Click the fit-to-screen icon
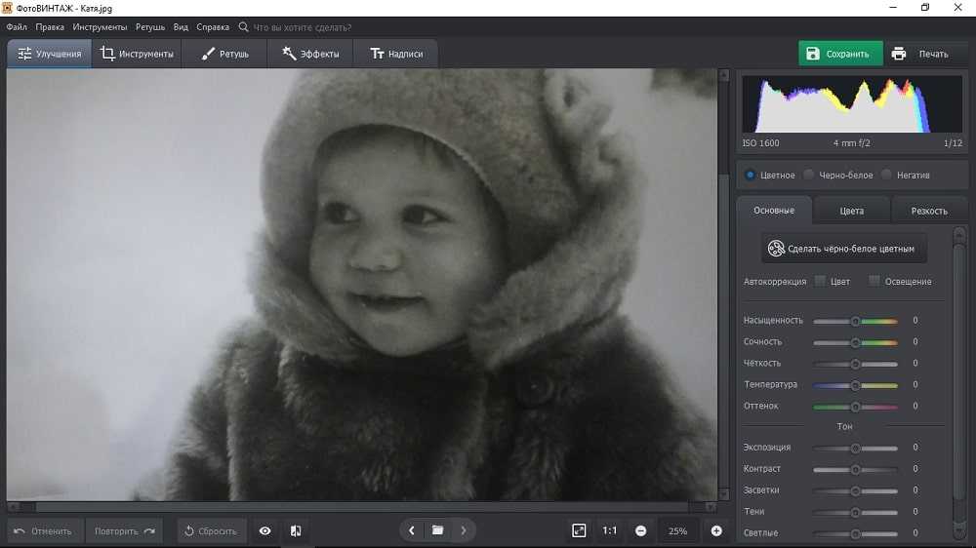This screenshot has width=976, height=548. pyautogui.click(x=579, y=530)
